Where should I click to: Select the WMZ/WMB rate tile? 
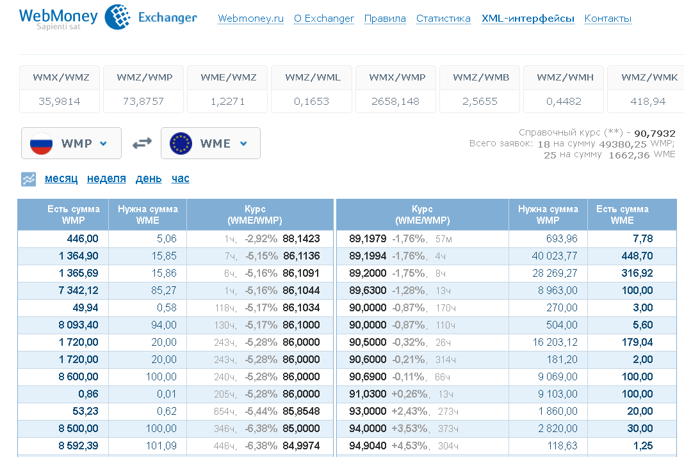pyautogui.click(x=480, y=89)
